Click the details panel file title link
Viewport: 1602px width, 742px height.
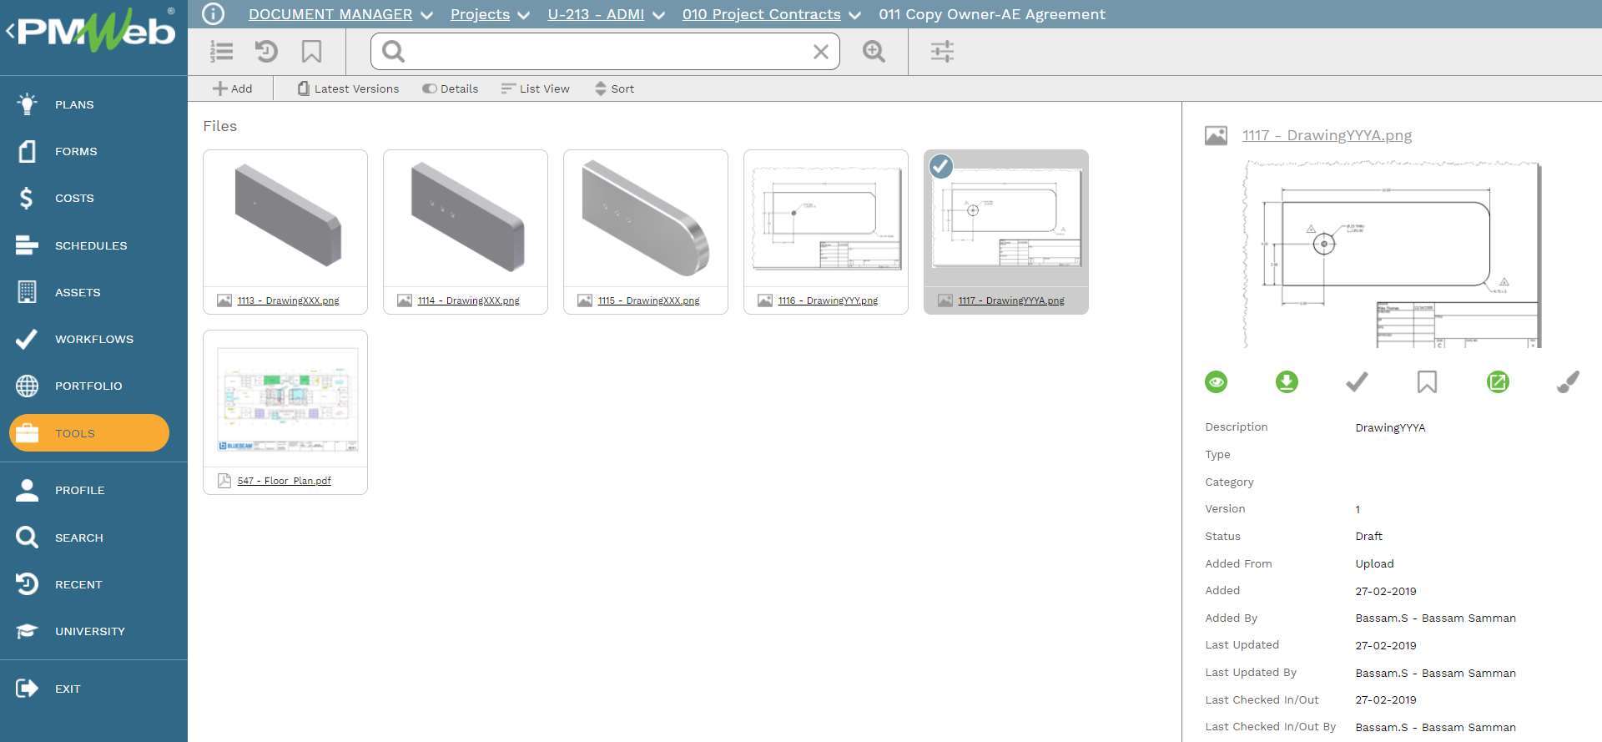coord(1327,135)
